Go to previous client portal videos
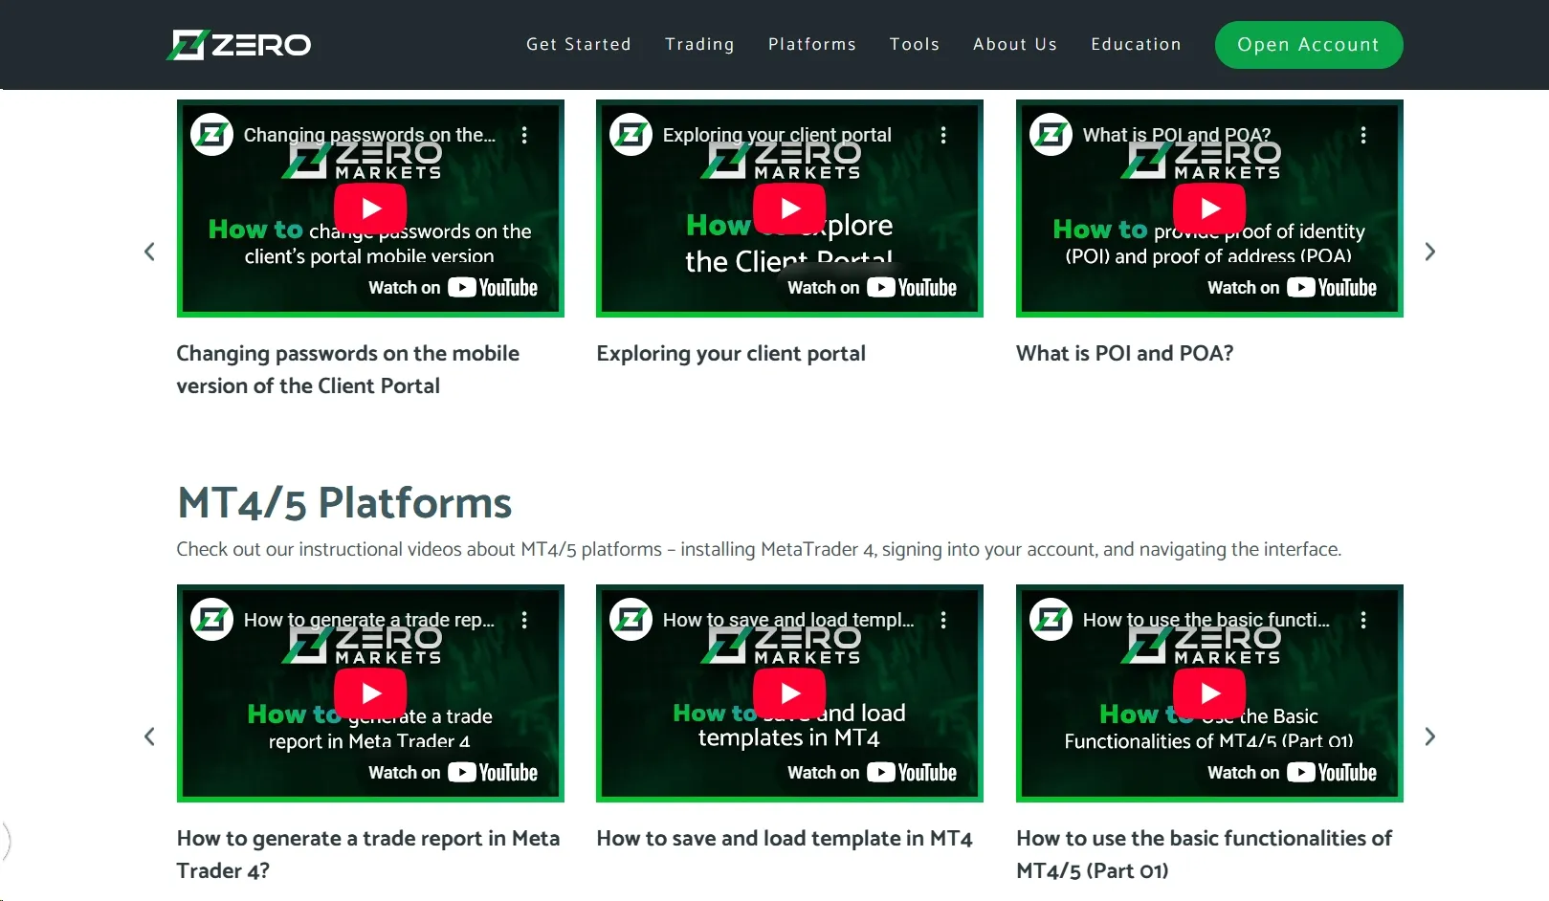This screenshot has height=901, width=1549. pyautogui.click(x=149, y=252)
